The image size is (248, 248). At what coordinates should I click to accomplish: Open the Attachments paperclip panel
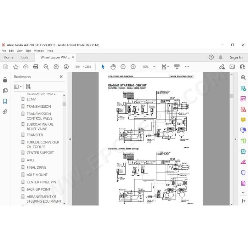(5, 112)
